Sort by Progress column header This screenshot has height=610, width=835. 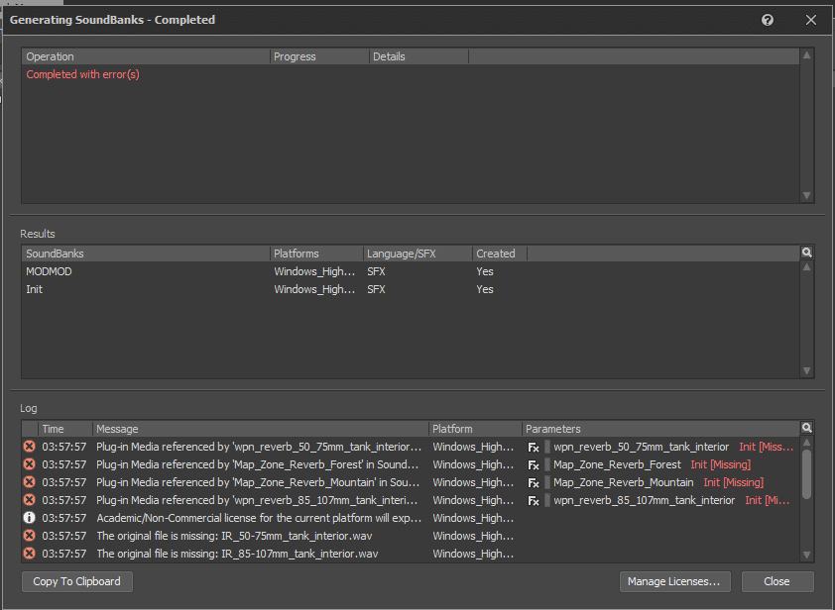pos(319,56)
